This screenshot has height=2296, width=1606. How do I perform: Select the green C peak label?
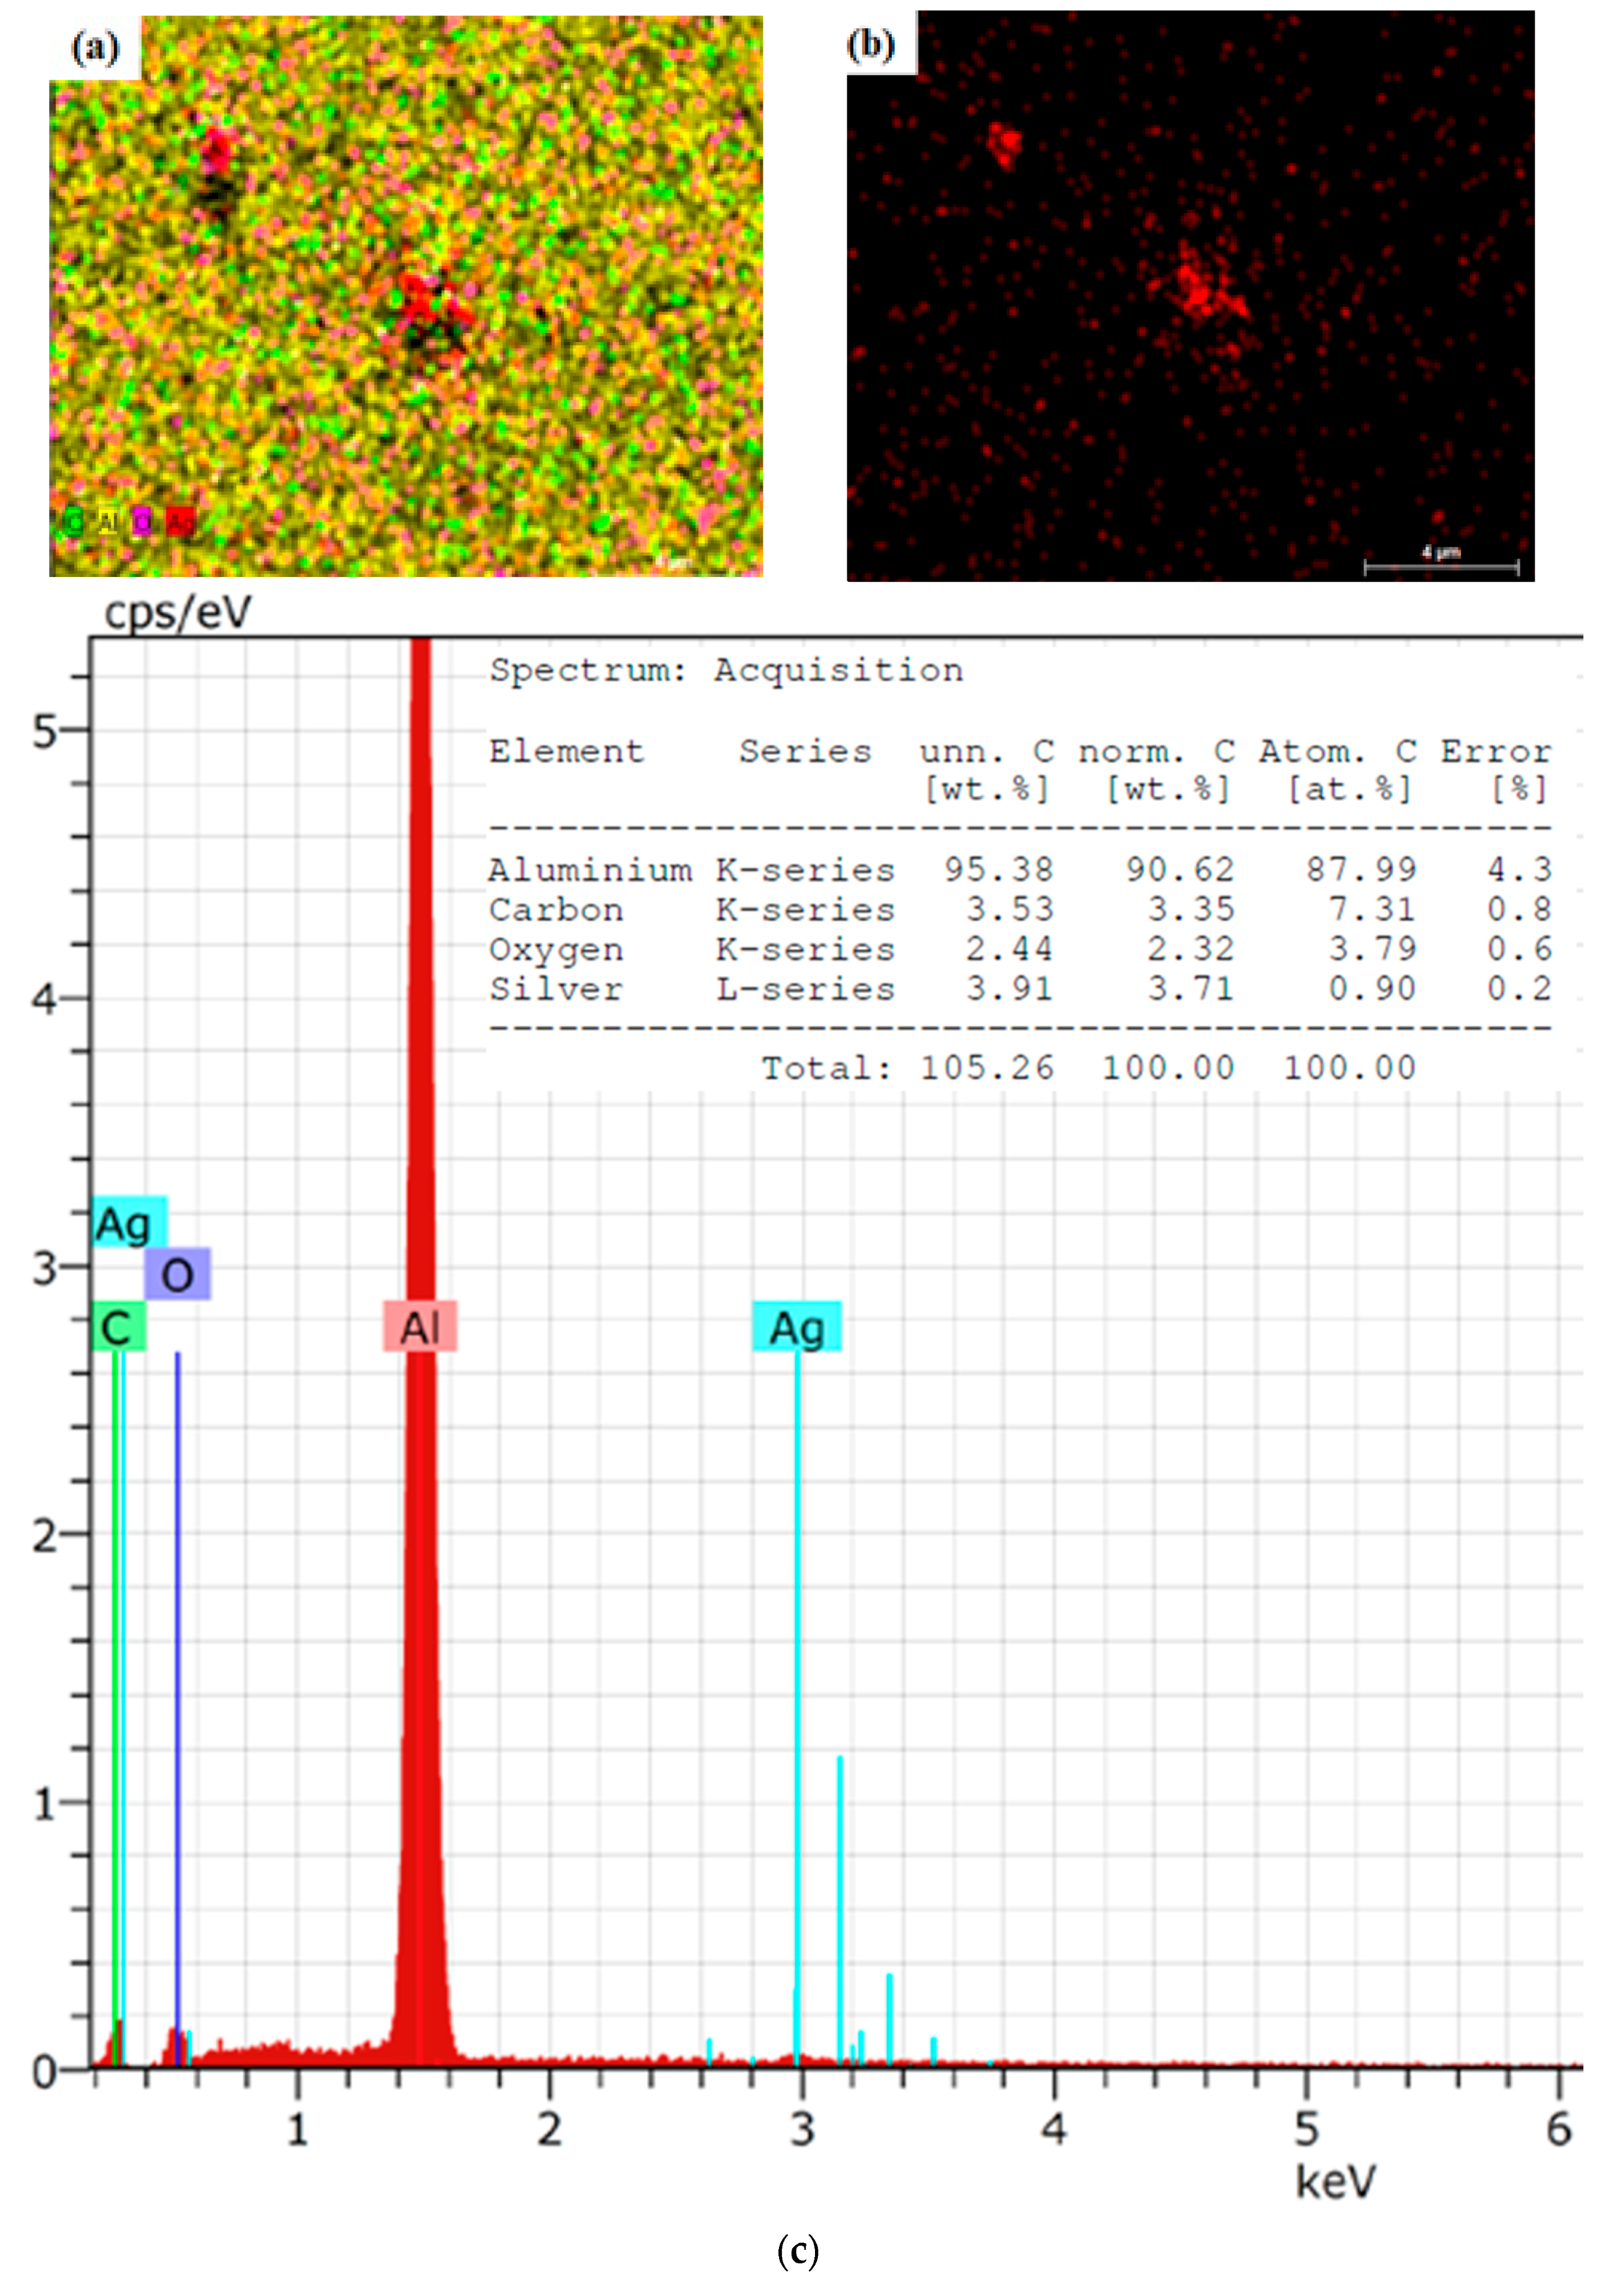pos(118,1327)
